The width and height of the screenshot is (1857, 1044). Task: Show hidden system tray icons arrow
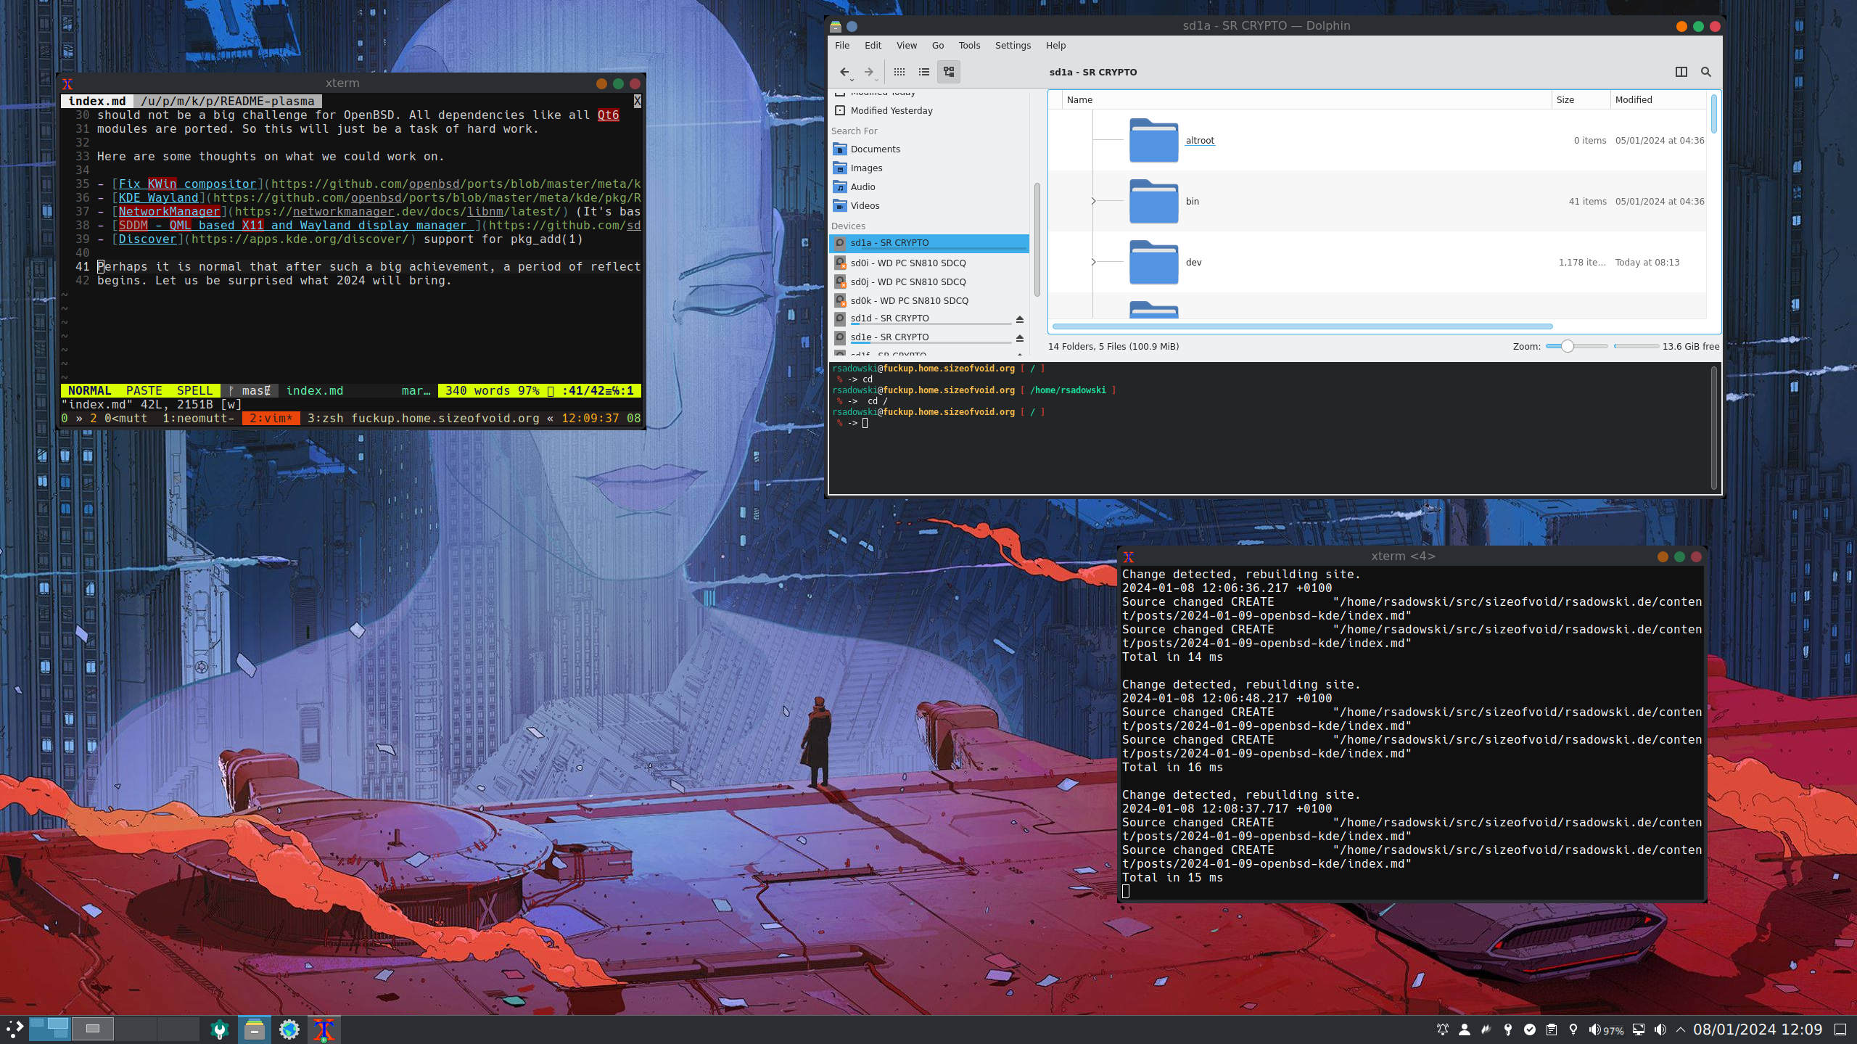click(x=1681, y=1029)
